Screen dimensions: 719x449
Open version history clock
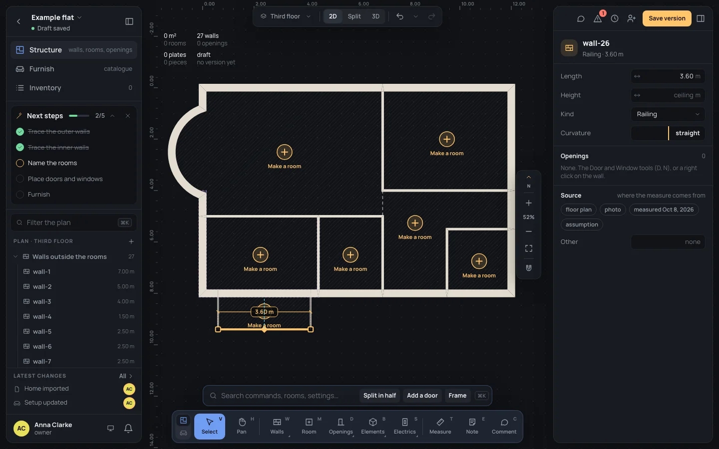615,18
